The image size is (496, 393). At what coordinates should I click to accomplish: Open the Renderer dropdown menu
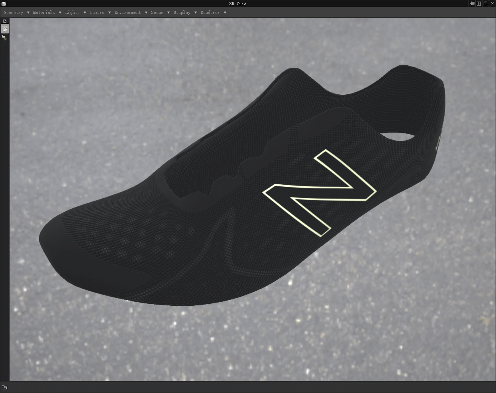(x=213, y=12)
